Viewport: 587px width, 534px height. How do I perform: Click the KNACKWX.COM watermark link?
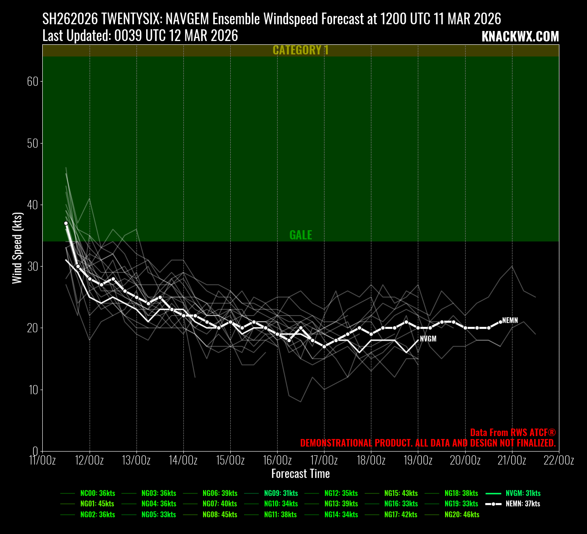(x=520, y=37)
